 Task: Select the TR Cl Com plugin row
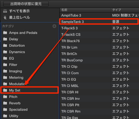99,73
